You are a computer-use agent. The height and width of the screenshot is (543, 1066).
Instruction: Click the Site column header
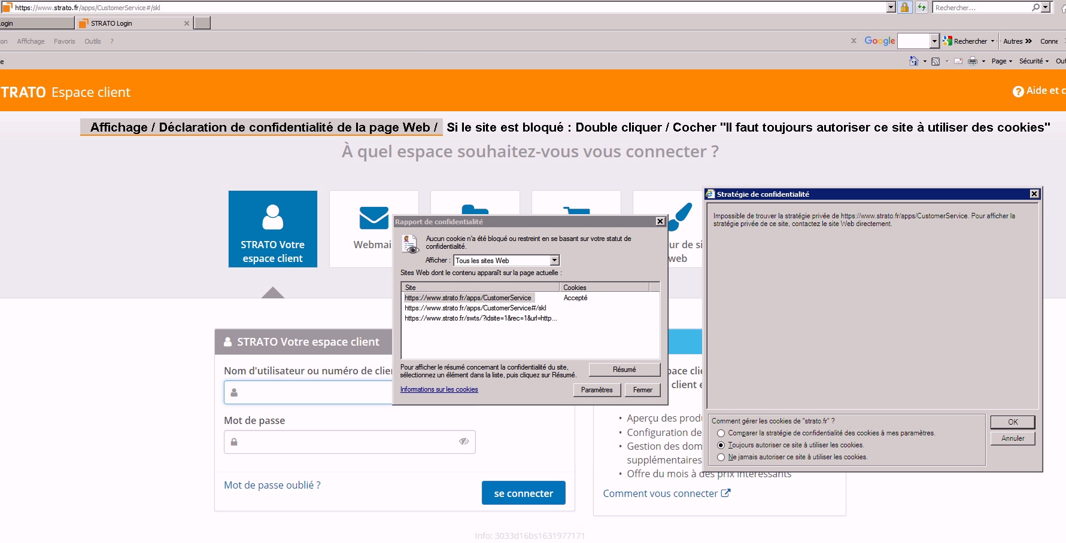[481, 288]
